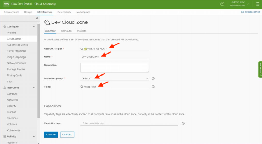Open Kubernetes Zones in the sidebar

coord(17,45)
